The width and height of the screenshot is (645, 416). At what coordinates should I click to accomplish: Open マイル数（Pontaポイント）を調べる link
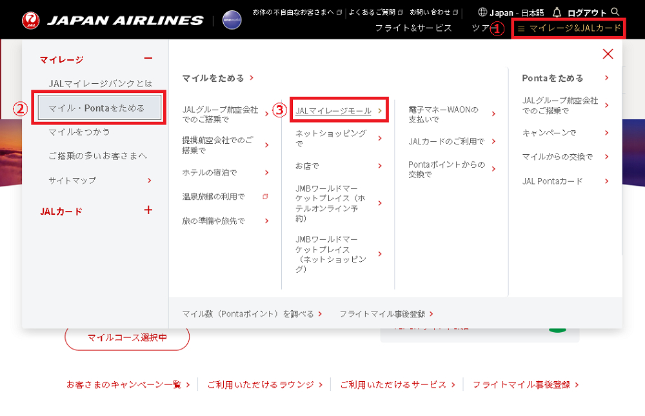coord(252,314)
